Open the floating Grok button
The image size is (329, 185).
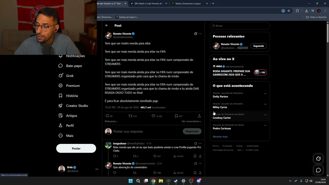pyautogui.click(x=318, y=159)
